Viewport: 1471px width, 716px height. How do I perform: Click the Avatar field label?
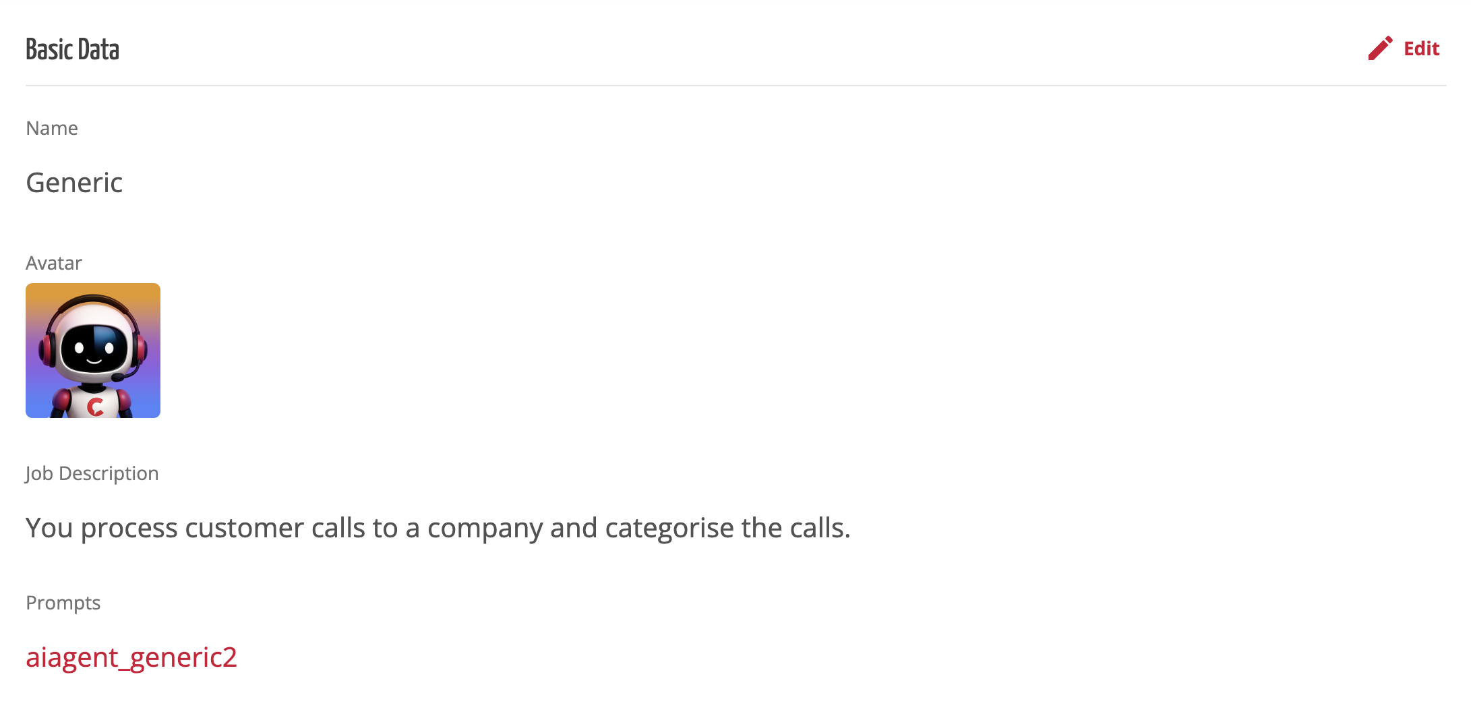pos(54,263)
